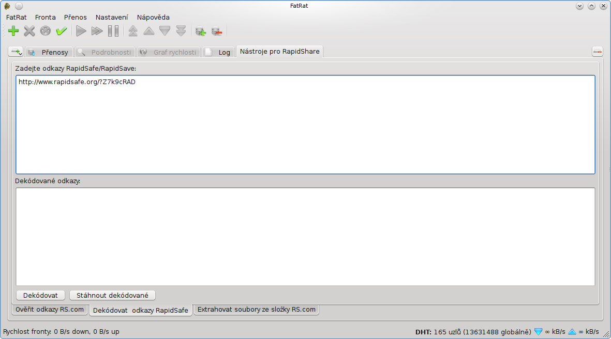This screenshot has height=339, width=611.
Task: Minimize the FatRat window
Action: click(579, 6)
